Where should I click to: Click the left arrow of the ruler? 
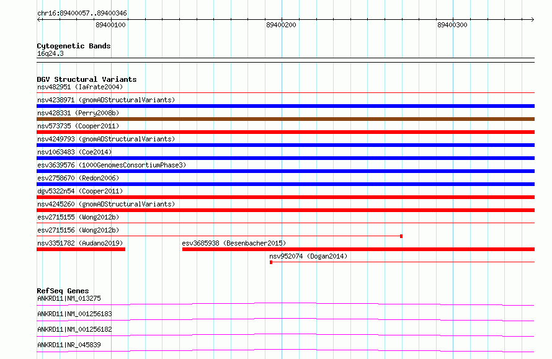pyautogui.click(x=39, y=20)
